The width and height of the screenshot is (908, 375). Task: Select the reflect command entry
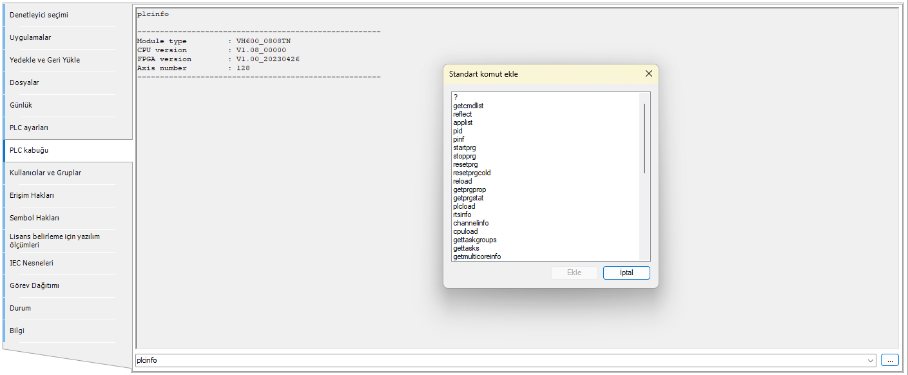click(463, 114)
